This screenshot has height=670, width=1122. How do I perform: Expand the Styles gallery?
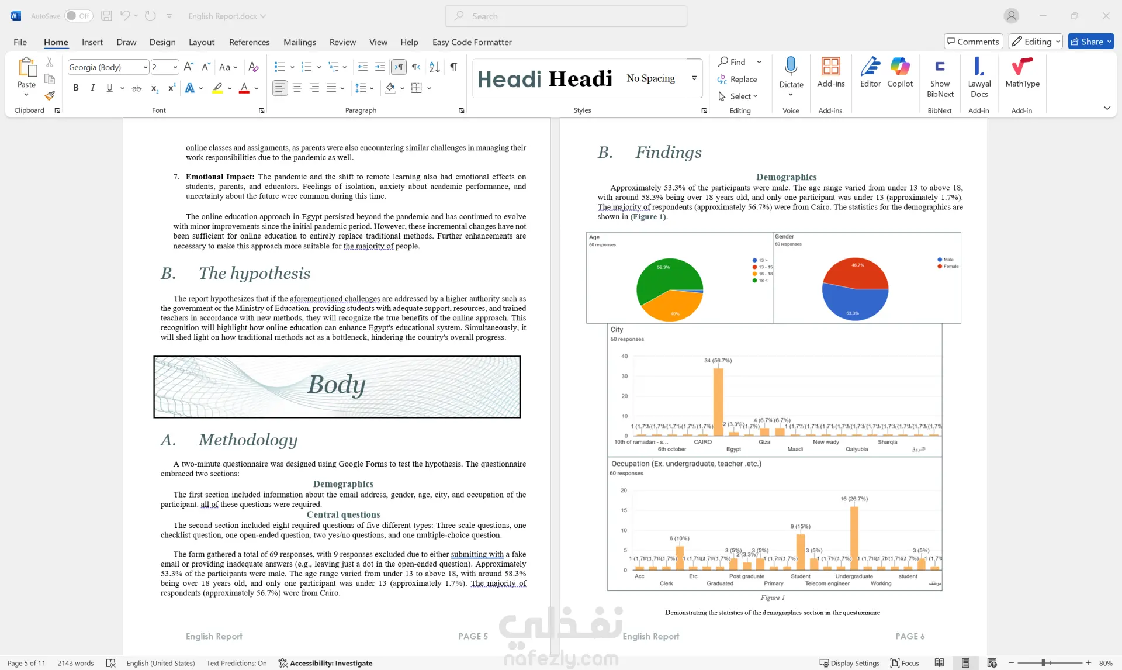[x=694, y=78]
